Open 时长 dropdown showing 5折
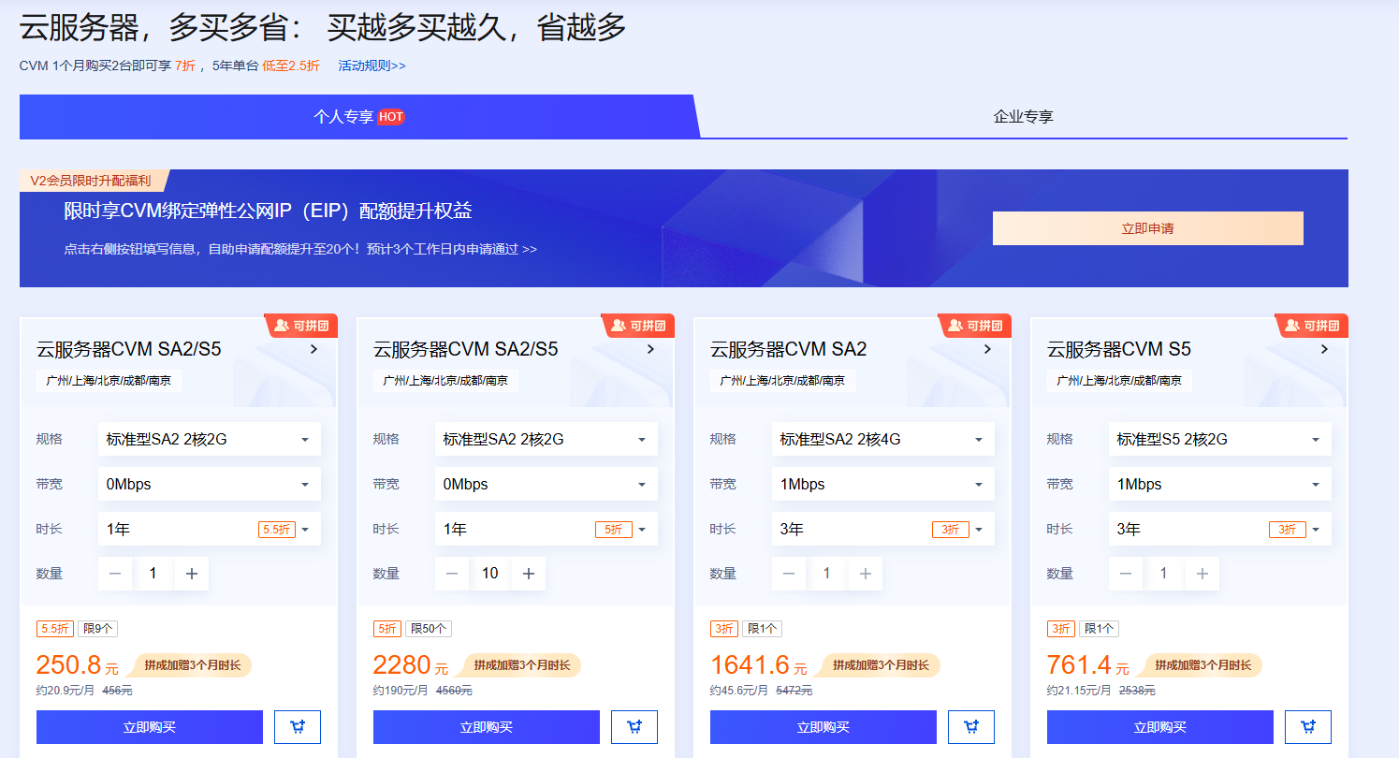Viewport: 1399px width, 758px height. pyautogui.click(x=546, y=529)
